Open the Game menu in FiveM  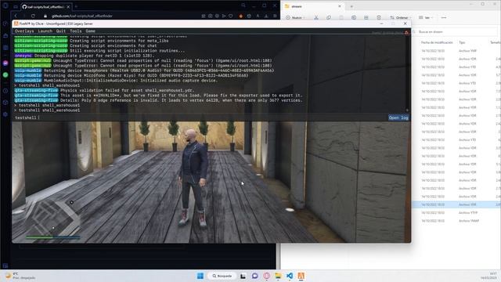(91, 31)
